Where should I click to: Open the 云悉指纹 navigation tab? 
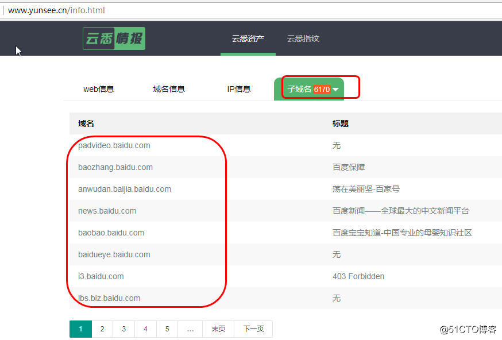coord(303,38)
